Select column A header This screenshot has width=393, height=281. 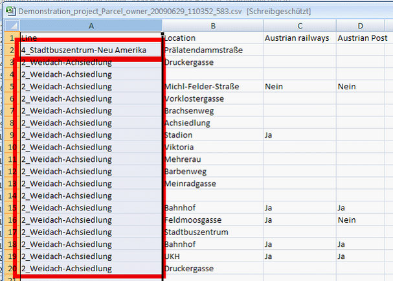click(x=91, y=25)
